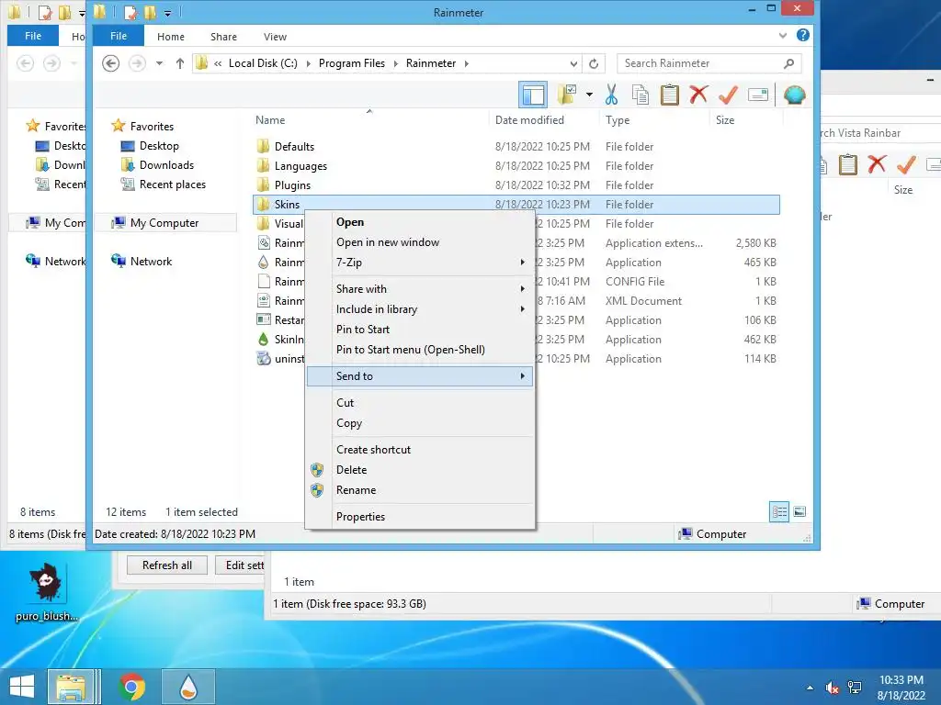The height and width of the screenshot is (705, 941).
Task: Click the Refresh all button
Action: [x=167, y=565]
